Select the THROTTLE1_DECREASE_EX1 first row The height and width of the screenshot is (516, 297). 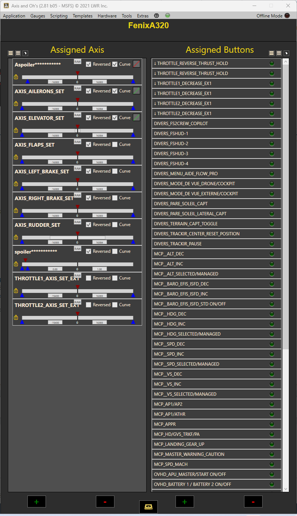click(x=217, y=83)
